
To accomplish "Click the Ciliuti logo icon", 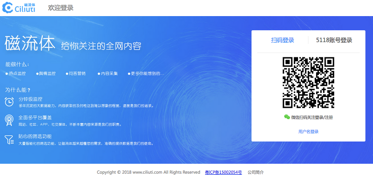I will (7, 8).
